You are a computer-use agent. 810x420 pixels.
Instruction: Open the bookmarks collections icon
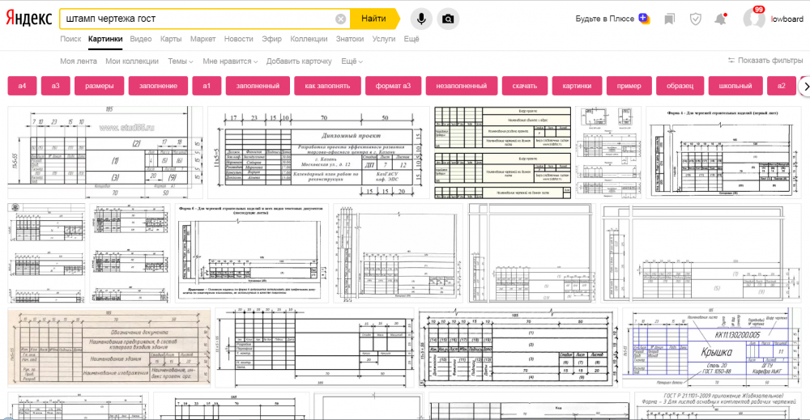pos(670,19)
